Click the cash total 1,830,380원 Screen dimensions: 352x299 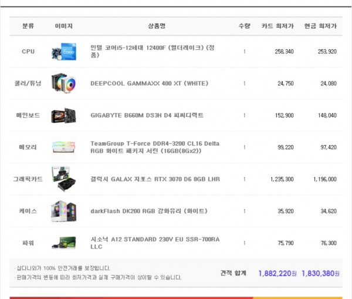click(x=320, y=273)
